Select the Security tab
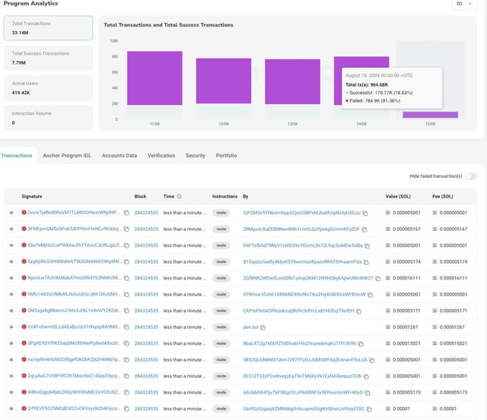Image resolution: width=487 pixels, height=420 pixels. 196,155
